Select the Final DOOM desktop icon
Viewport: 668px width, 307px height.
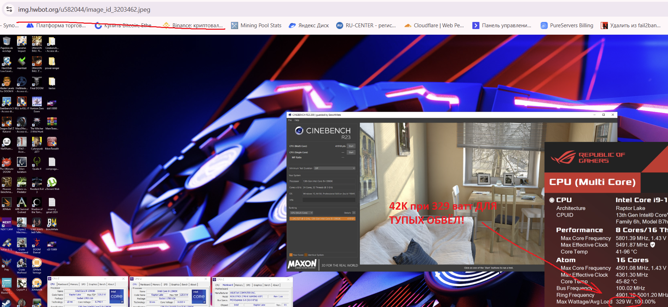[37, 83]
